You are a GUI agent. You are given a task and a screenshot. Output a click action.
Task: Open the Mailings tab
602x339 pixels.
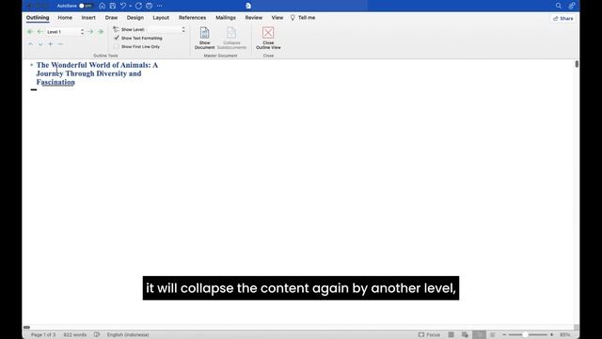226,18
